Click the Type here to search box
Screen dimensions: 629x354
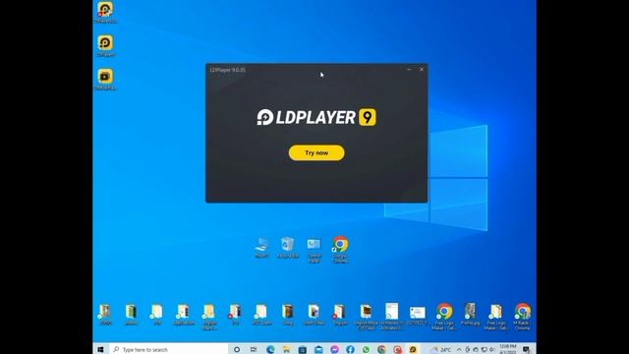pyautogui.click(x=168, y=350)
